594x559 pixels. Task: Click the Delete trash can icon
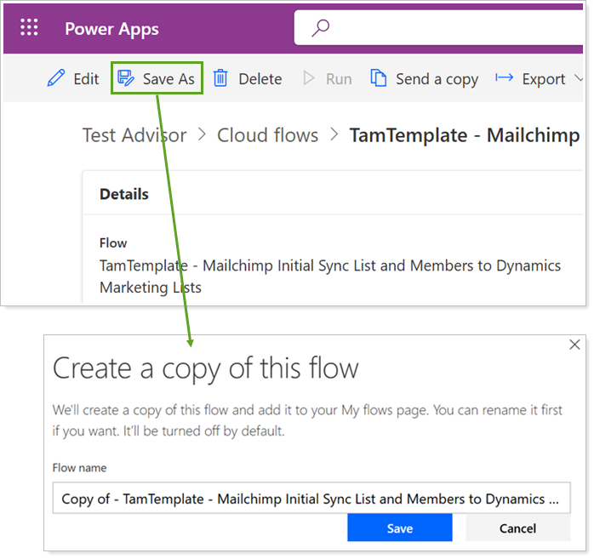(220, 79)
